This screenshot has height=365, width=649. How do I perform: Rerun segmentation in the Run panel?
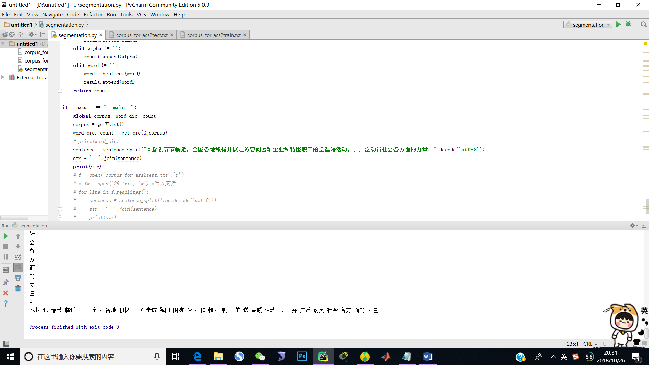6,236
